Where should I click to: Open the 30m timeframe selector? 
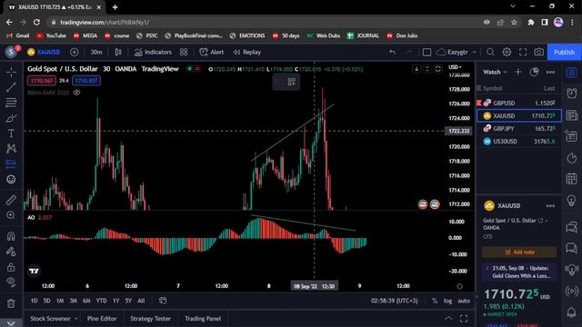pos(96,53)
